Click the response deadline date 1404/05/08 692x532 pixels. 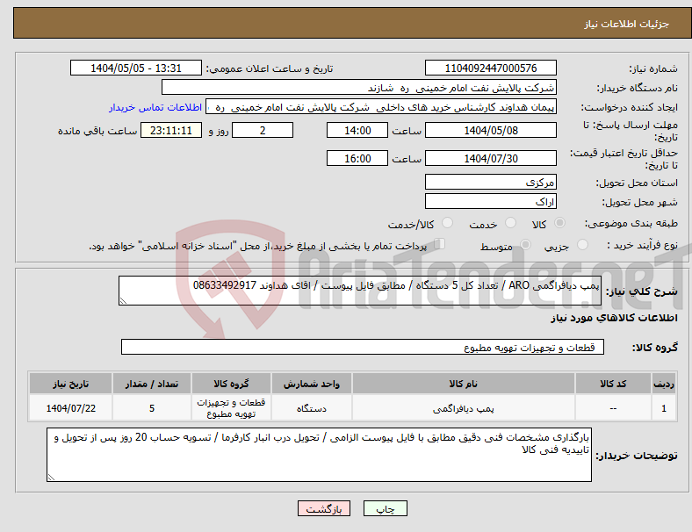click(491, 130)
